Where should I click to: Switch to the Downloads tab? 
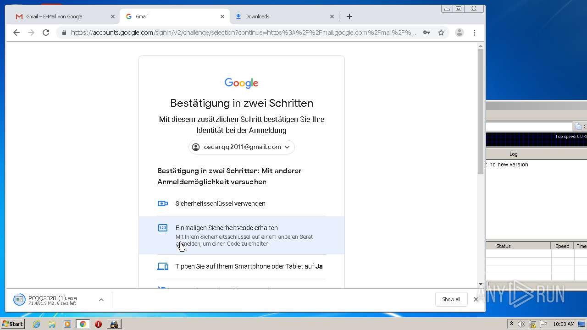pos(284,16)
